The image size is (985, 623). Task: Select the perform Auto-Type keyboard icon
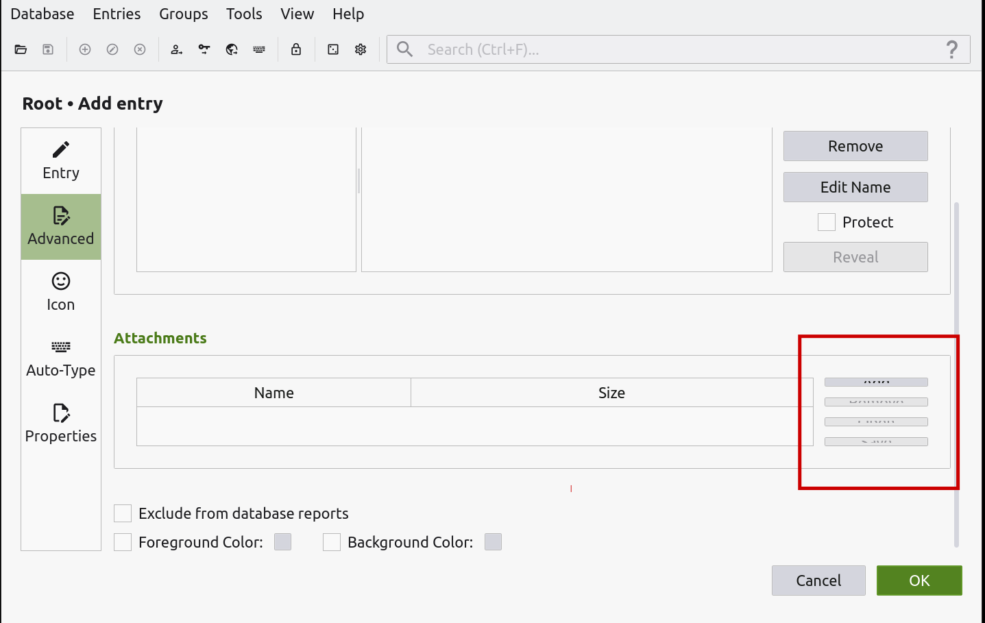(x=258, y=49)
